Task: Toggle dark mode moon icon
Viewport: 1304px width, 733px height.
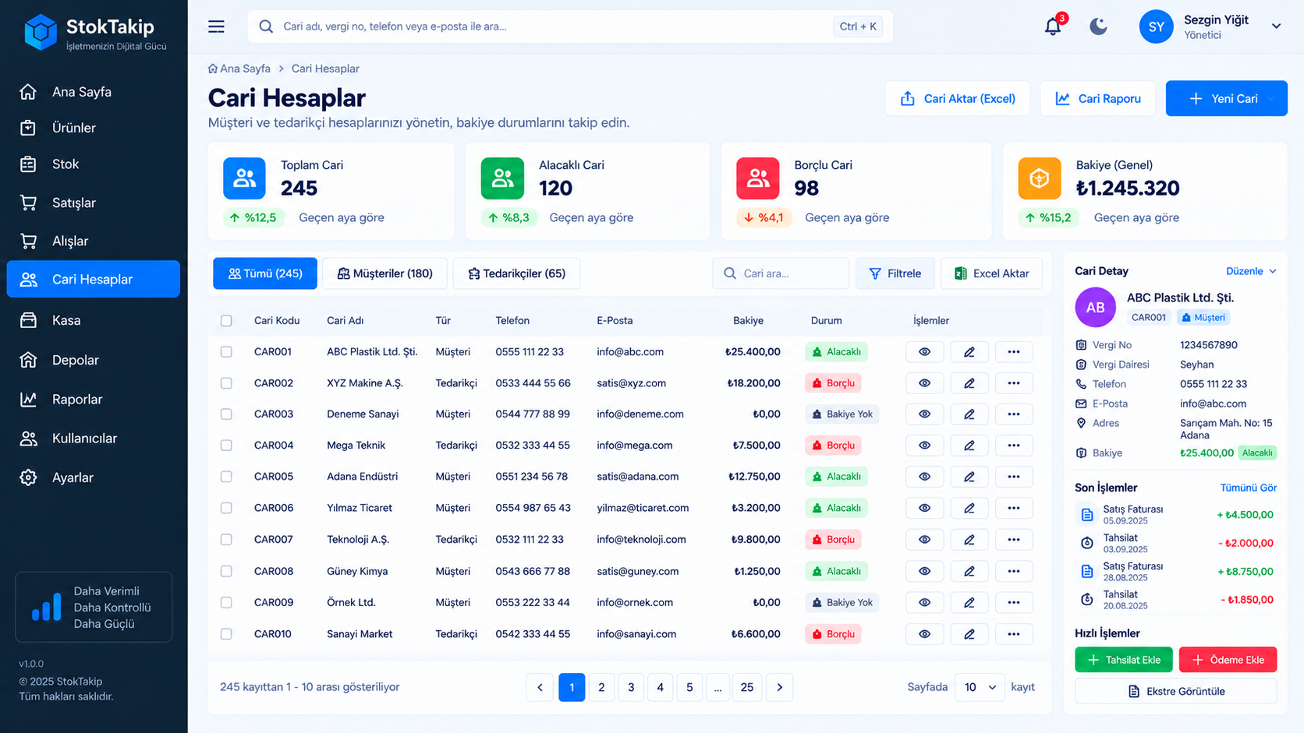Action: 1098,26
